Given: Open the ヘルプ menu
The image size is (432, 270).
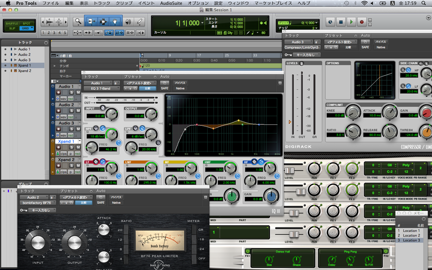Looking at the screenshot, I should coord(304,3).
